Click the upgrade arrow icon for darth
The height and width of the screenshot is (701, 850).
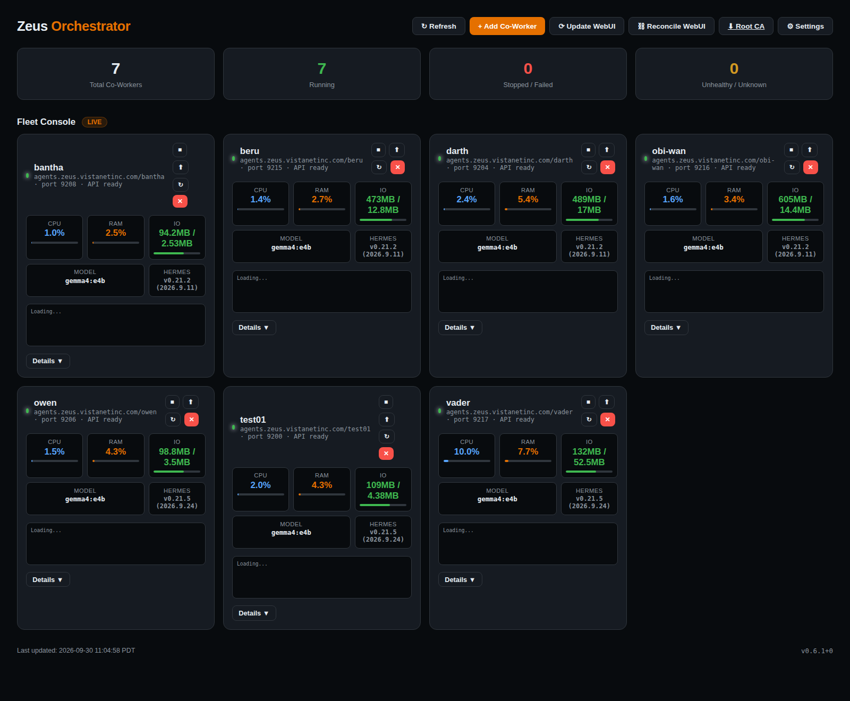tap(607, 150)
